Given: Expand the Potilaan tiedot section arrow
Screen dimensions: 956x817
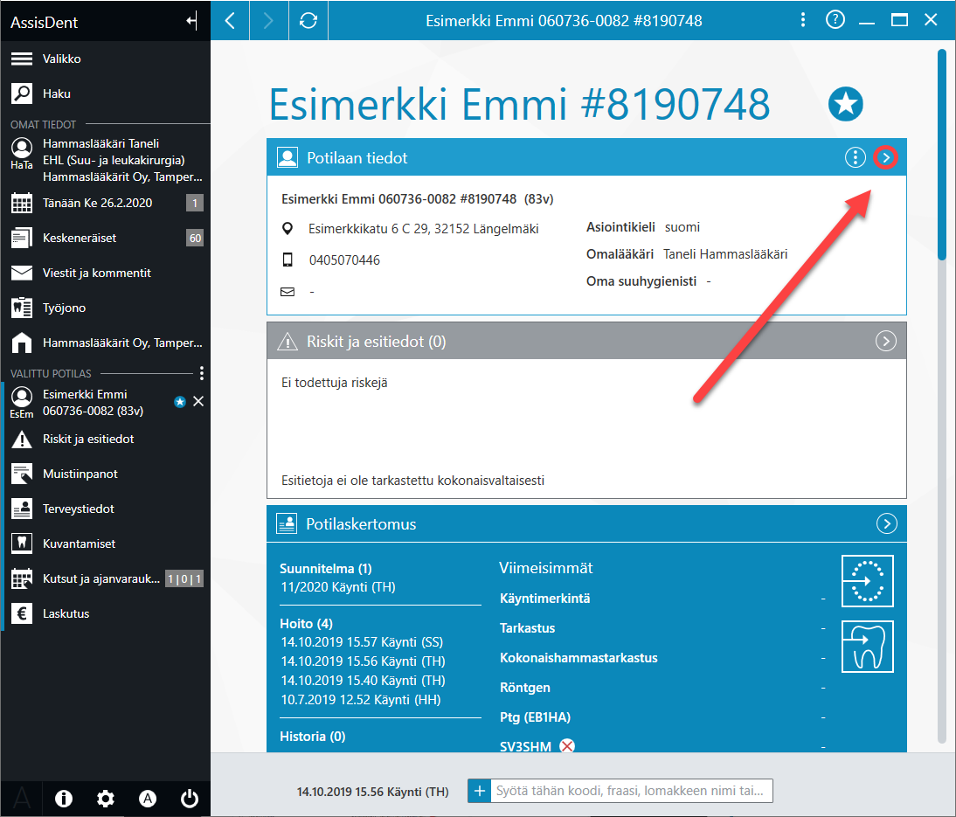Looking at the screenshot, I should coord(885,158).
